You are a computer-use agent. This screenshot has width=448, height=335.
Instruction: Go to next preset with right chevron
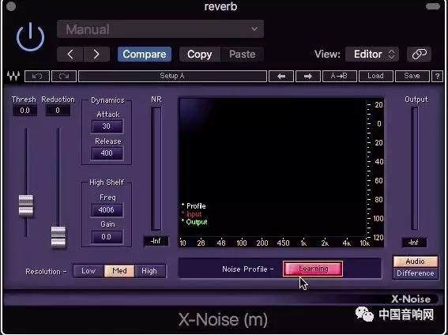pyautogui.click(x=96, y=54)
